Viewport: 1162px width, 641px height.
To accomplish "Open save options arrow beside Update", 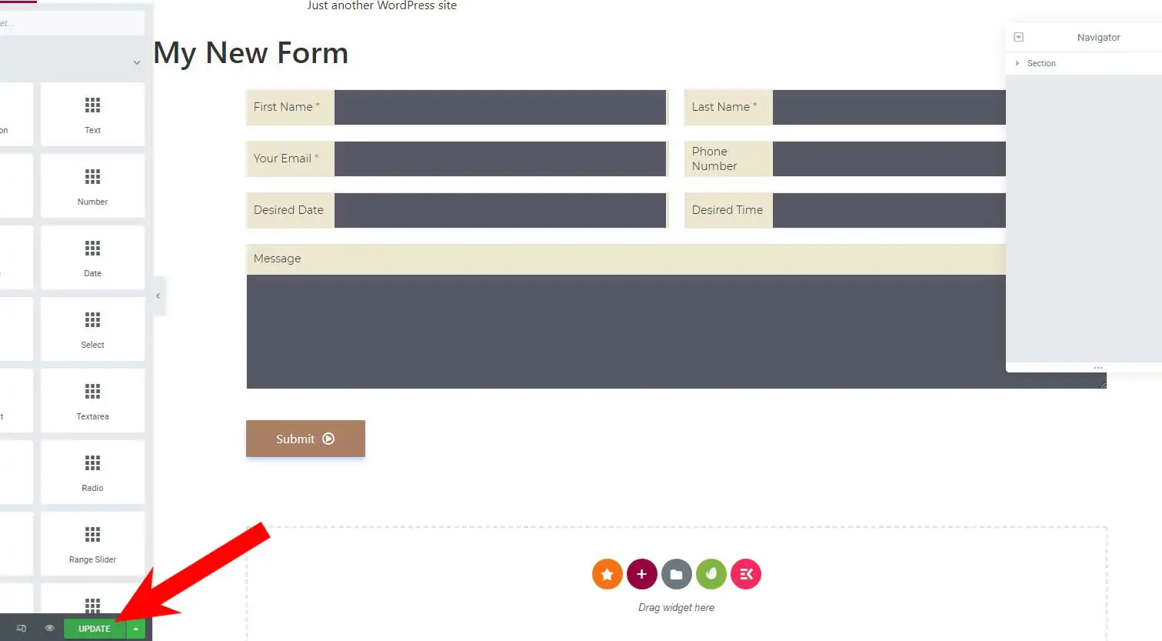I will pos(135,629).
